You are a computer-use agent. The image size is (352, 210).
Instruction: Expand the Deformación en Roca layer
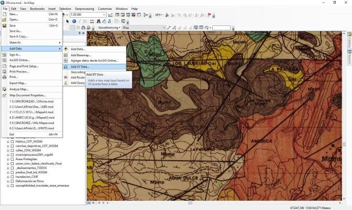click(x=8, y=181)
